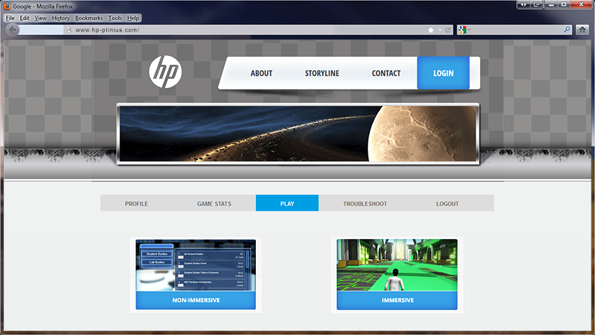595x335 pixels.
Task: Click the blue LOGIN button
Action: (x=443, y=73)
